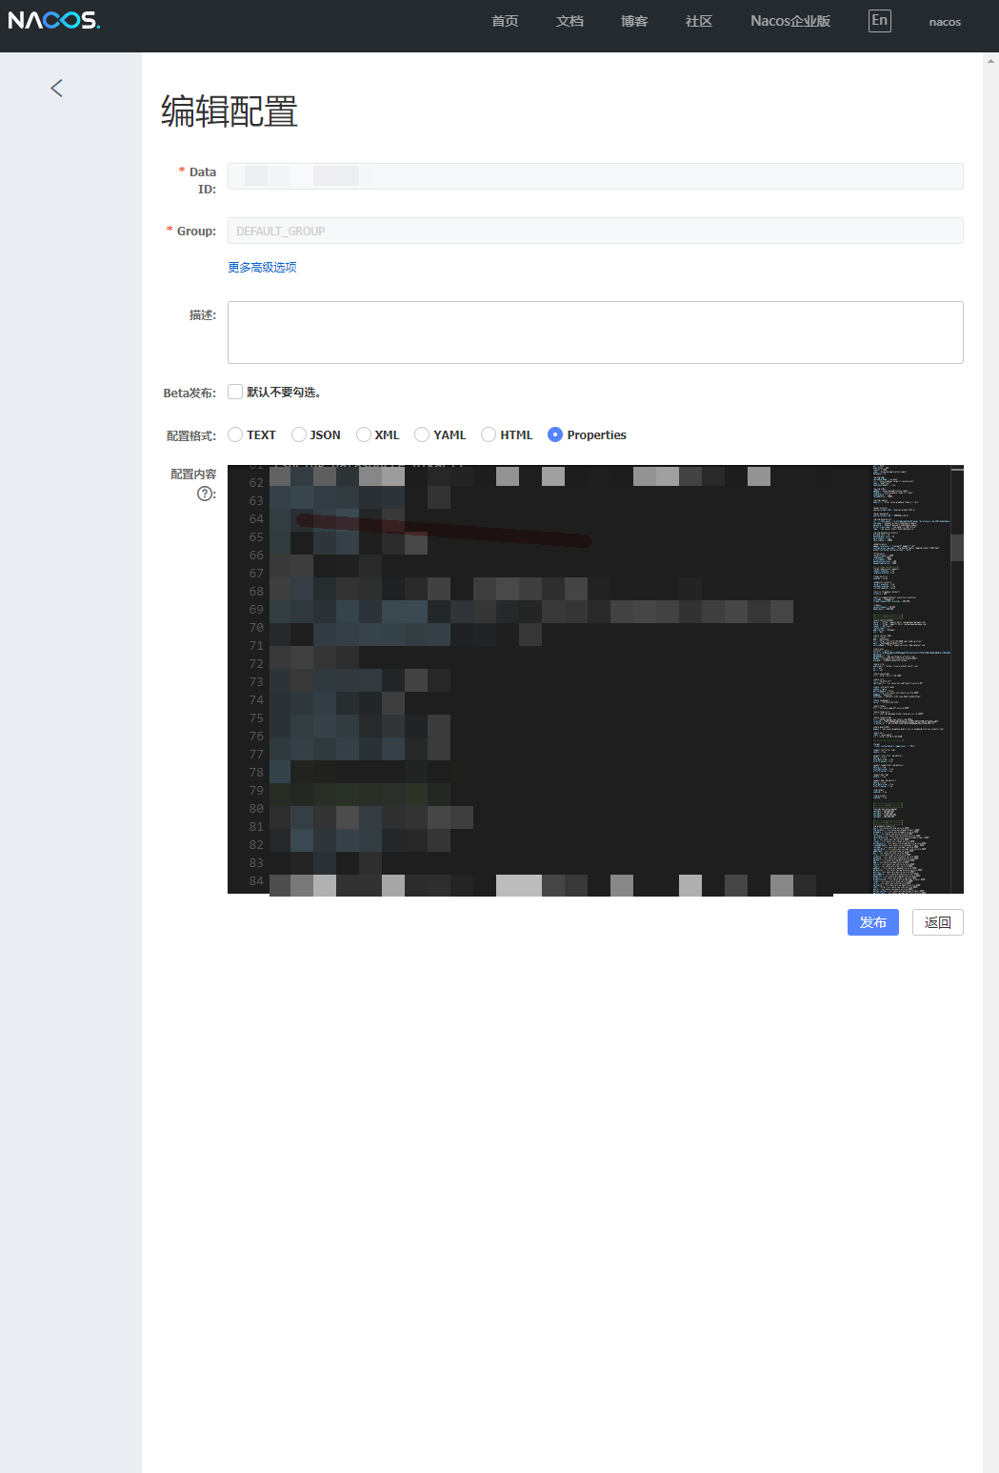Open the Nacos logo home link
999x1473 pixels.
coord(54,20)
